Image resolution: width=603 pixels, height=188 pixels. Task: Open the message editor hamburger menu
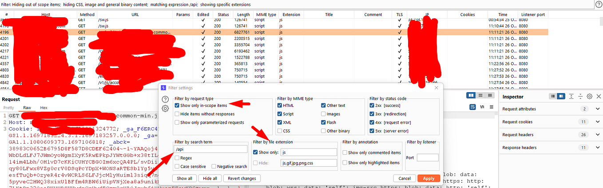tap(492, 107)
